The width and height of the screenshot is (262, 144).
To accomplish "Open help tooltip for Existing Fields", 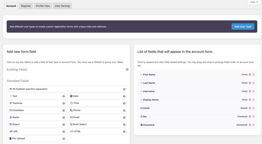I will point(127,70).
